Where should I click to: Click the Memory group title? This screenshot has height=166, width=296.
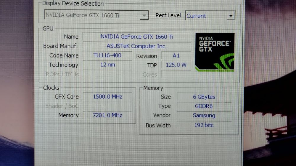pos(153,88)
